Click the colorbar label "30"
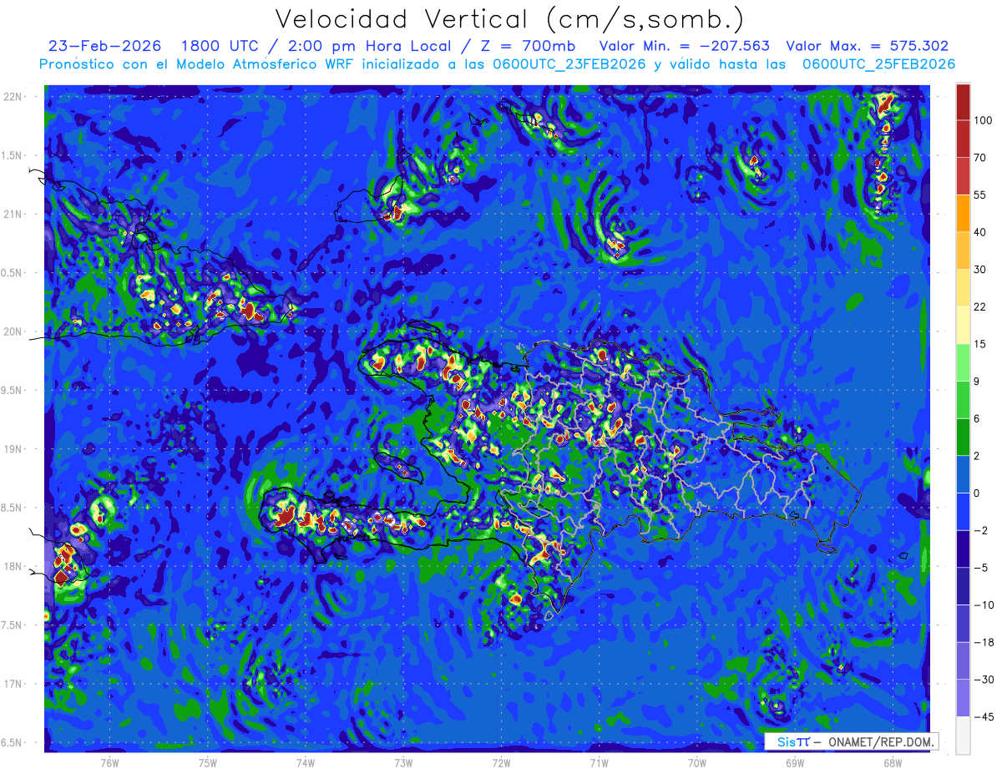1002x774 pixels. pos(980,269)
